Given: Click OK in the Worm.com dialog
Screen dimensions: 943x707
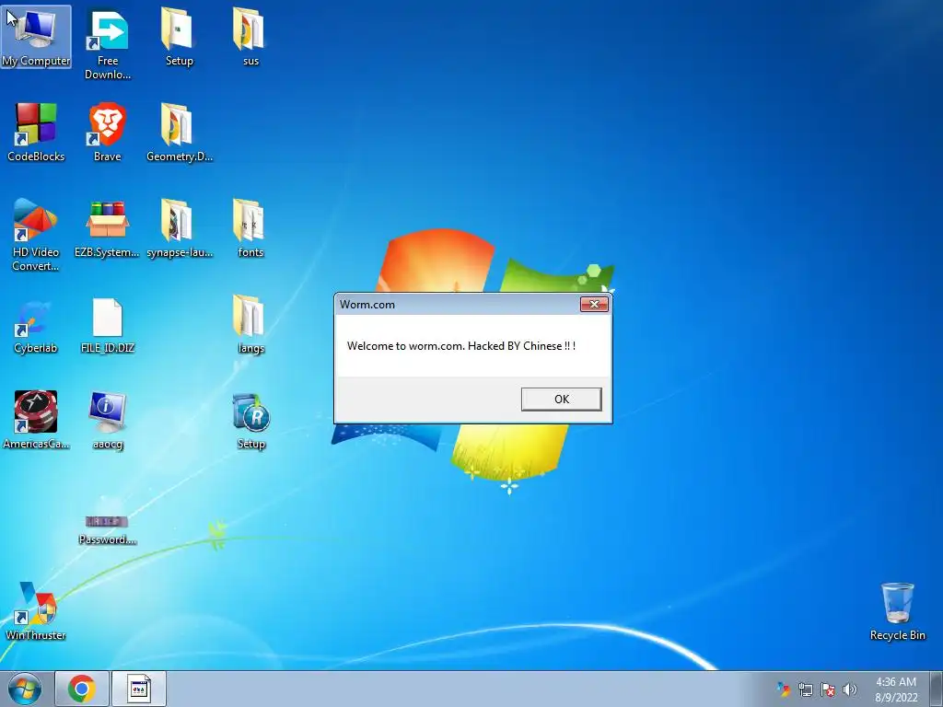Looking at the screenshot, I should pos(561,400).
